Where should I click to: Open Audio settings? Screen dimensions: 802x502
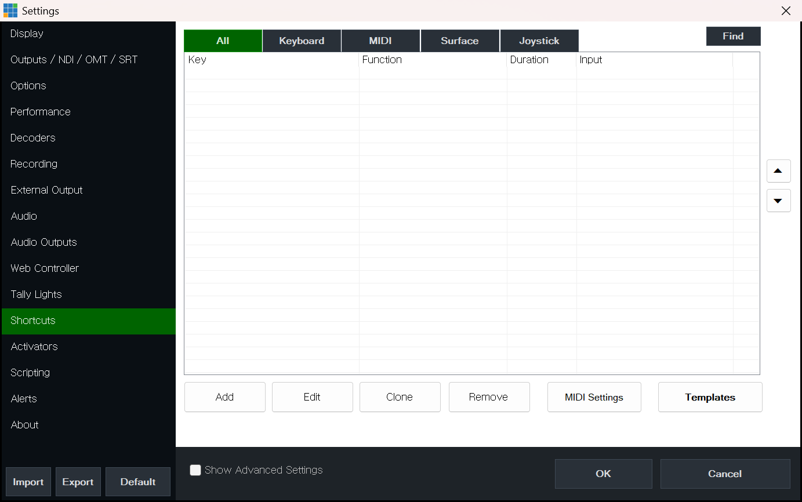(x=89, y=216)
